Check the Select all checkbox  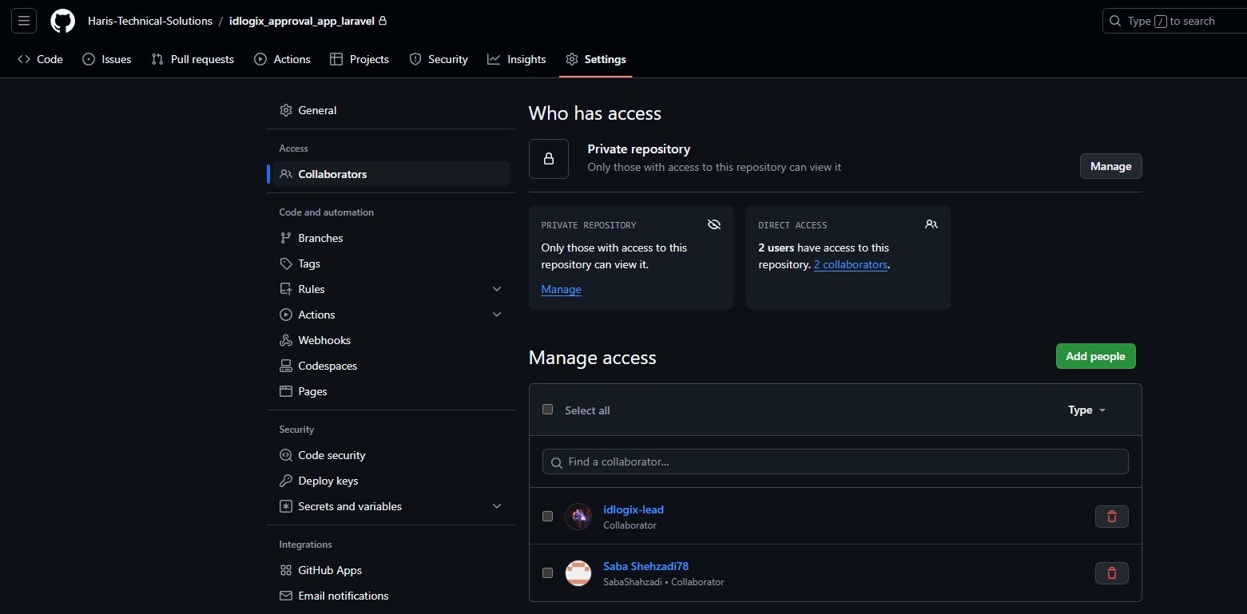(547, 410)
